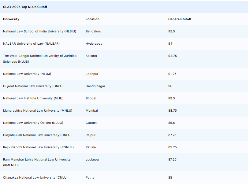Click the 'CLAT 2025 Top NLUs Cutoff' title
Image resolution: width=250 pixels, height=185 pixels.
25,7
